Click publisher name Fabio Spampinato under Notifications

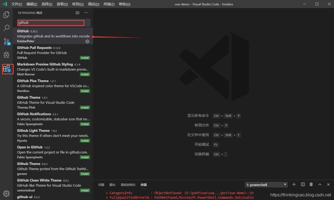[30, 124]
